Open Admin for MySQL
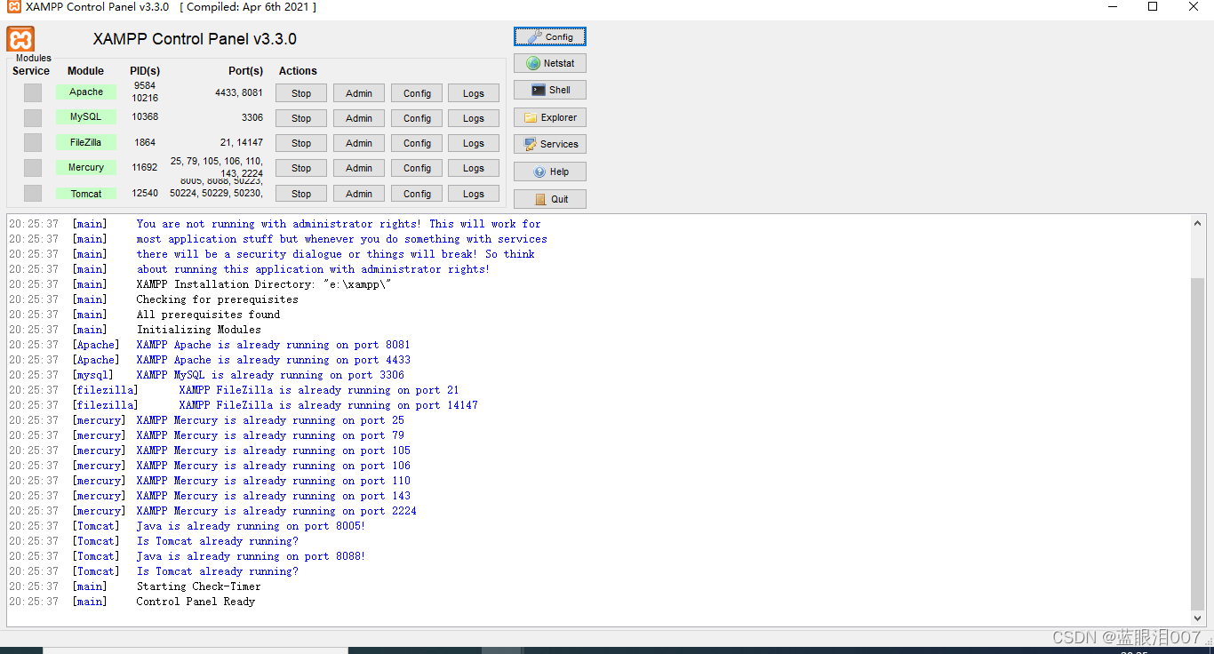The width and height of the screenshot is (1214, 654). click(x=359, y=118)
